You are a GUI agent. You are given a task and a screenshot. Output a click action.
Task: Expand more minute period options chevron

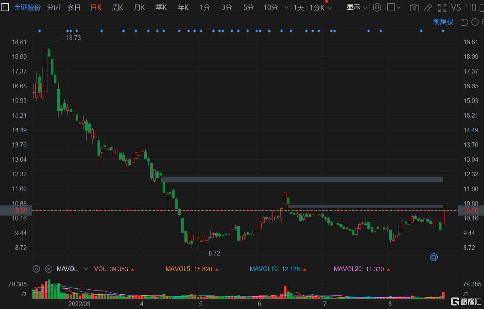tap(286, 8)
